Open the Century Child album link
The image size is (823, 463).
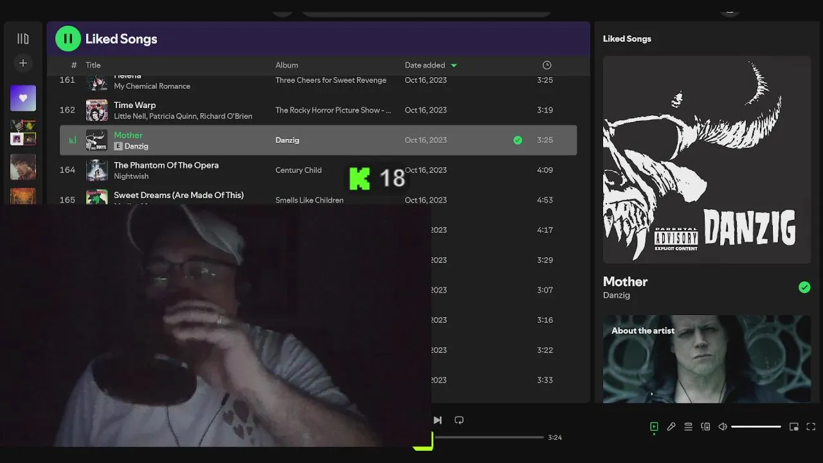(x=298, y=170)
